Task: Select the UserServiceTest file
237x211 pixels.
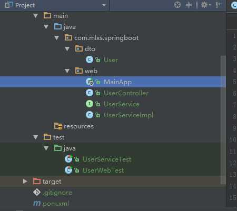Action: point(107,159)
